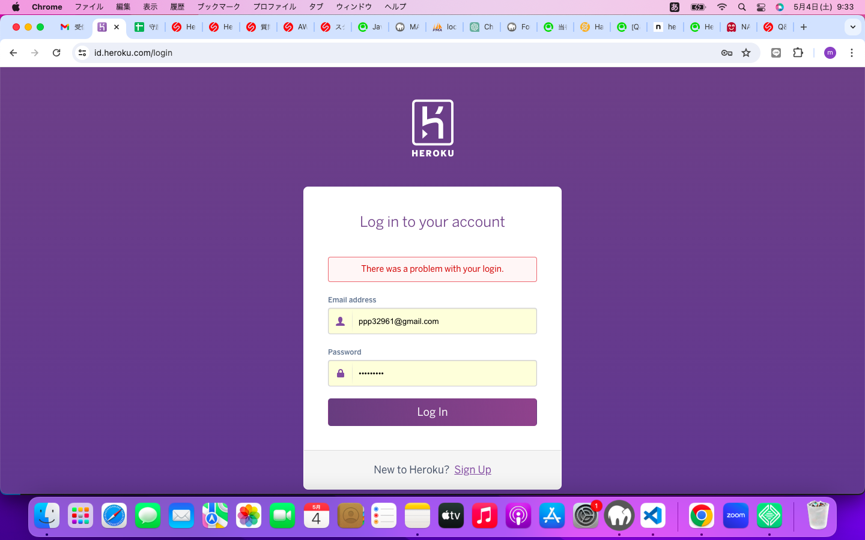The height and width of the screenshot is (540, 865).
Task: Open System Settings showing the red badge
Action: point(586,515)
